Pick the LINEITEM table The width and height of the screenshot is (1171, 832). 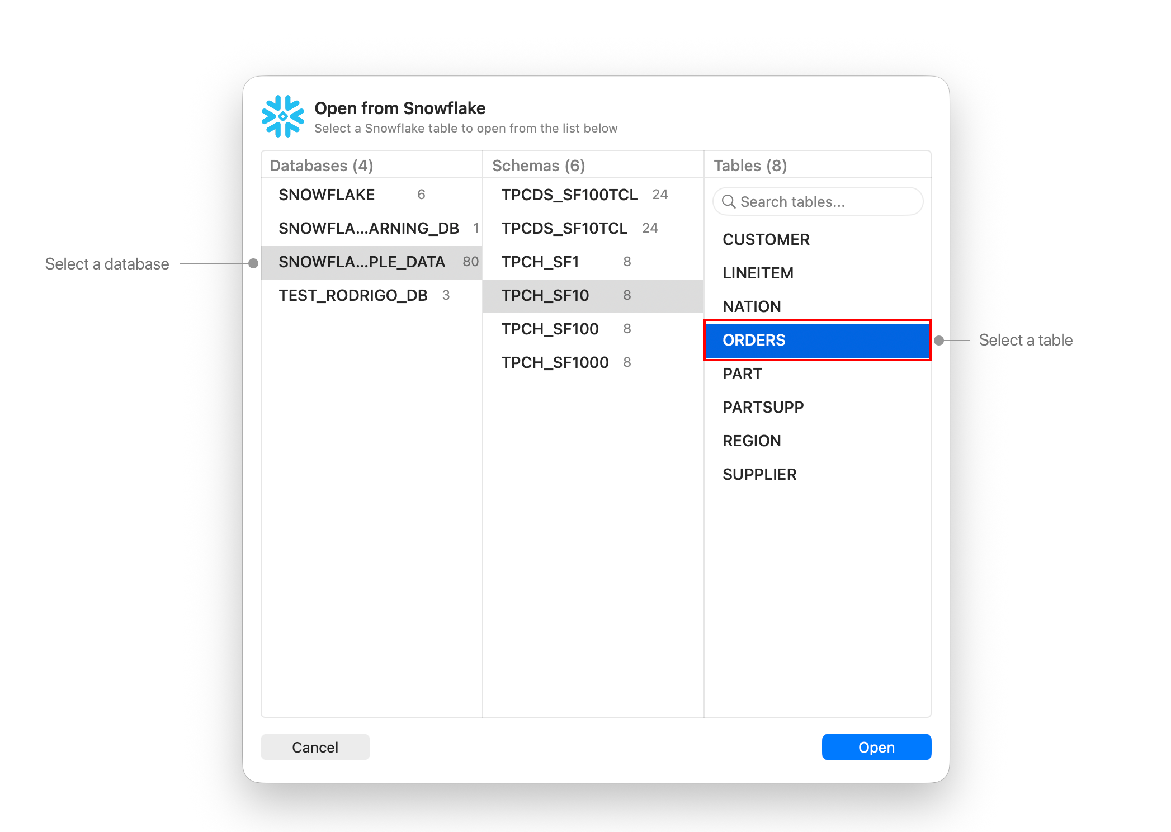click(x=817, y=273)
